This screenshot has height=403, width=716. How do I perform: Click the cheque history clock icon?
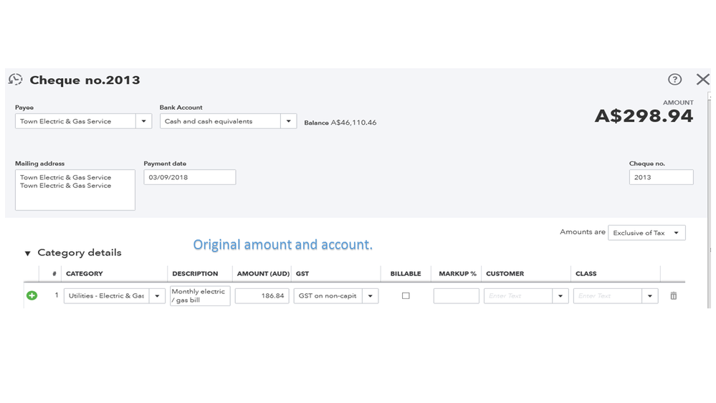tap(15, 80)
